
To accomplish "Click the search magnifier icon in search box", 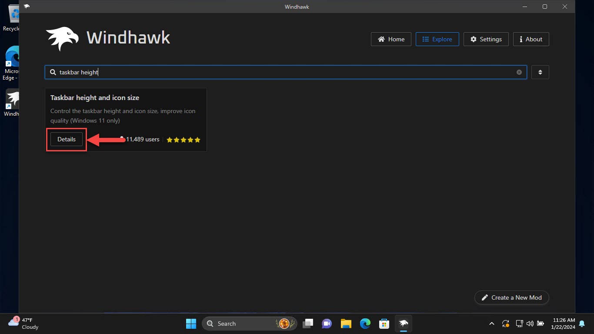I will click(53, 72).
